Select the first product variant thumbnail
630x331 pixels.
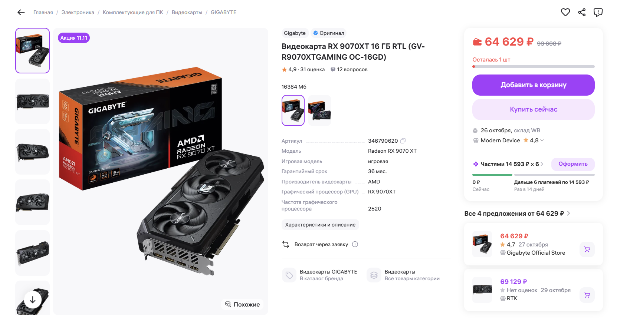click(293, 110)
